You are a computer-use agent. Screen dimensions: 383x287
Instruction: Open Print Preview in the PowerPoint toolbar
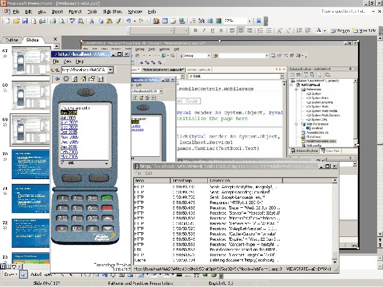(62, 21)
